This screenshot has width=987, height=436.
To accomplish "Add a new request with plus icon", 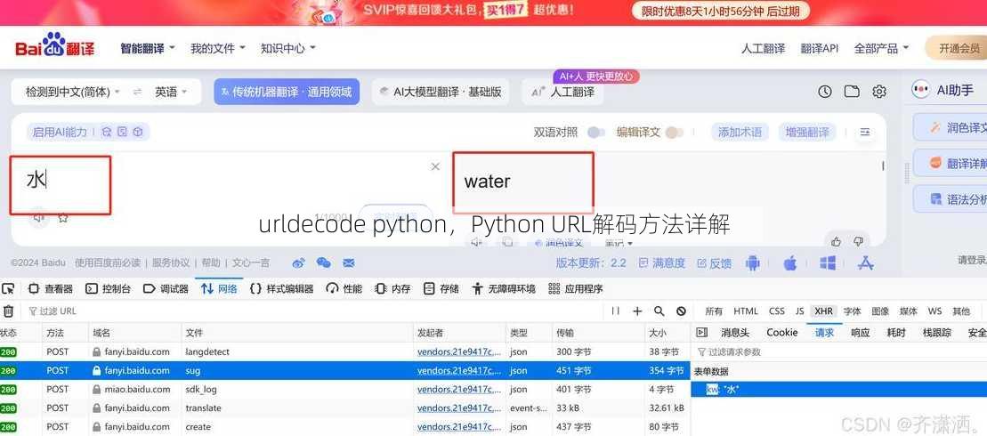I will point(637,311).
